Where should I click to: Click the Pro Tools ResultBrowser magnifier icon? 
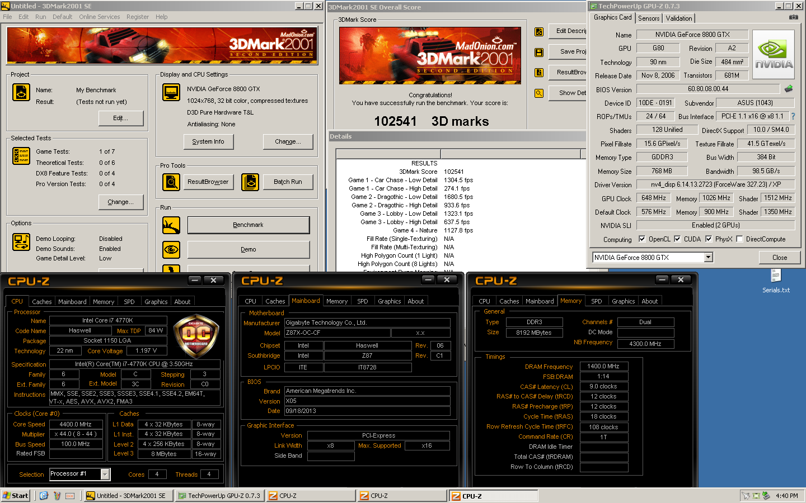(x=171, y=182)
